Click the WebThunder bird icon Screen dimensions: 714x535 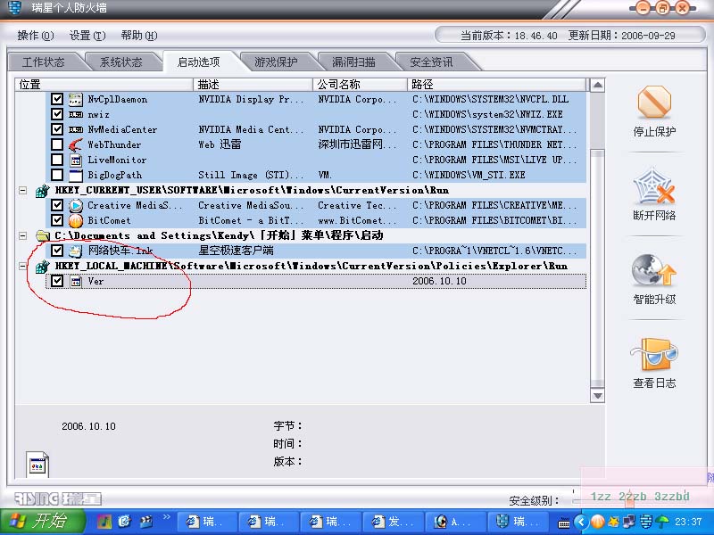[76, 144]
